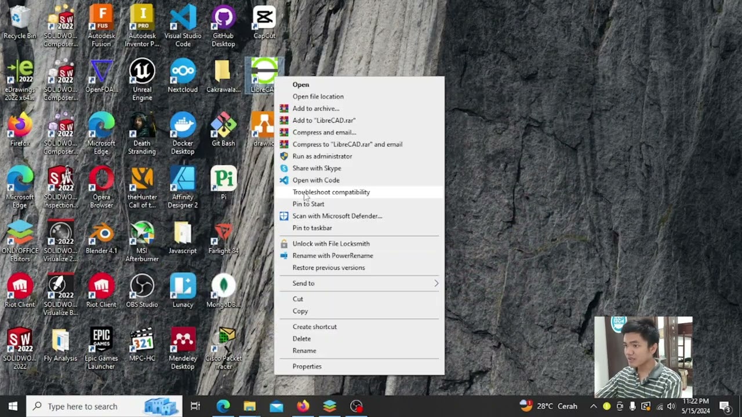This screenshot has height=417, width=742.
Task: Select the Javascript folder on desktop
Action: (x=183, y=238)
